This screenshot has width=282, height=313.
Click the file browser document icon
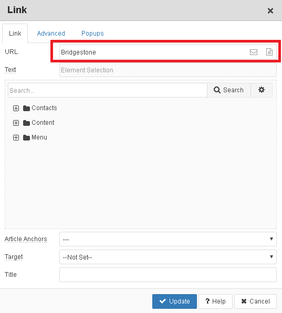coord(269,52)
